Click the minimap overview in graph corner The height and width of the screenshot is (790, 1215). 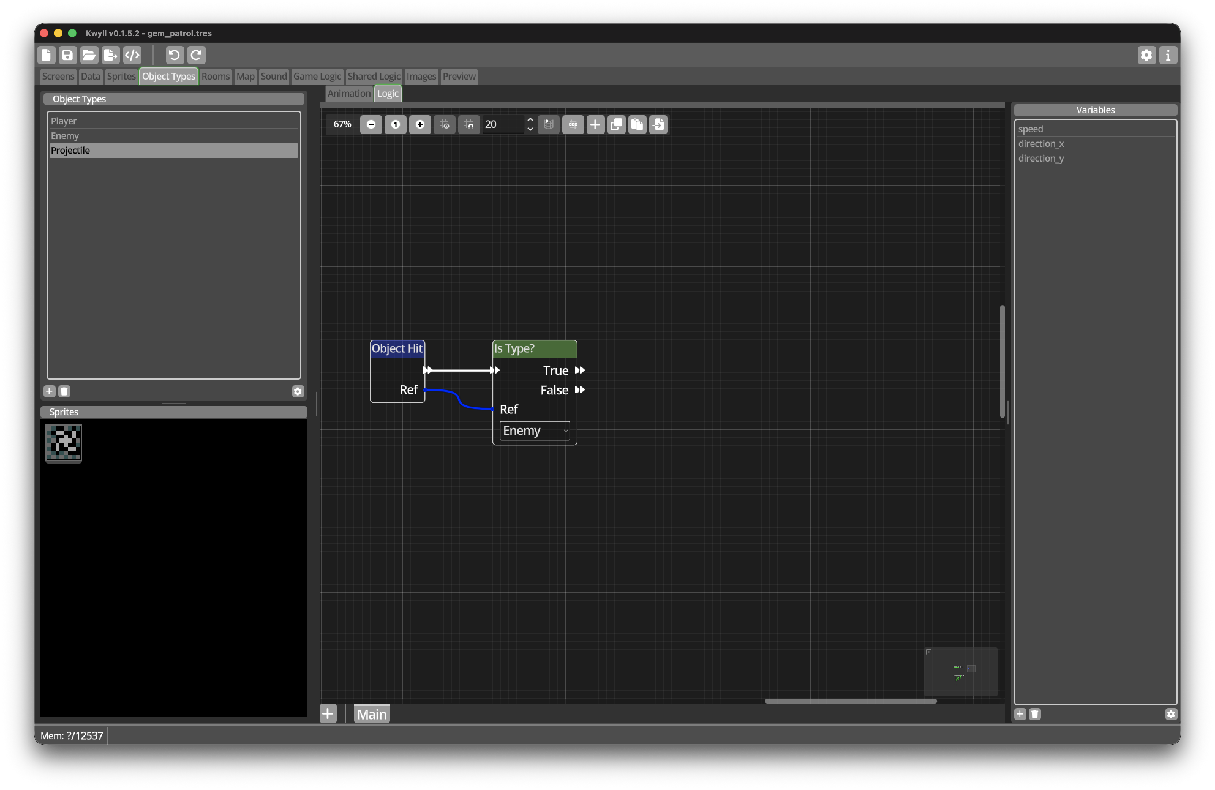point(961,672)
